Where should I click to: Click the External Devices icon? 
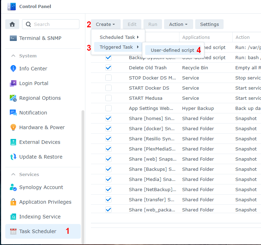tap(13, 142)
